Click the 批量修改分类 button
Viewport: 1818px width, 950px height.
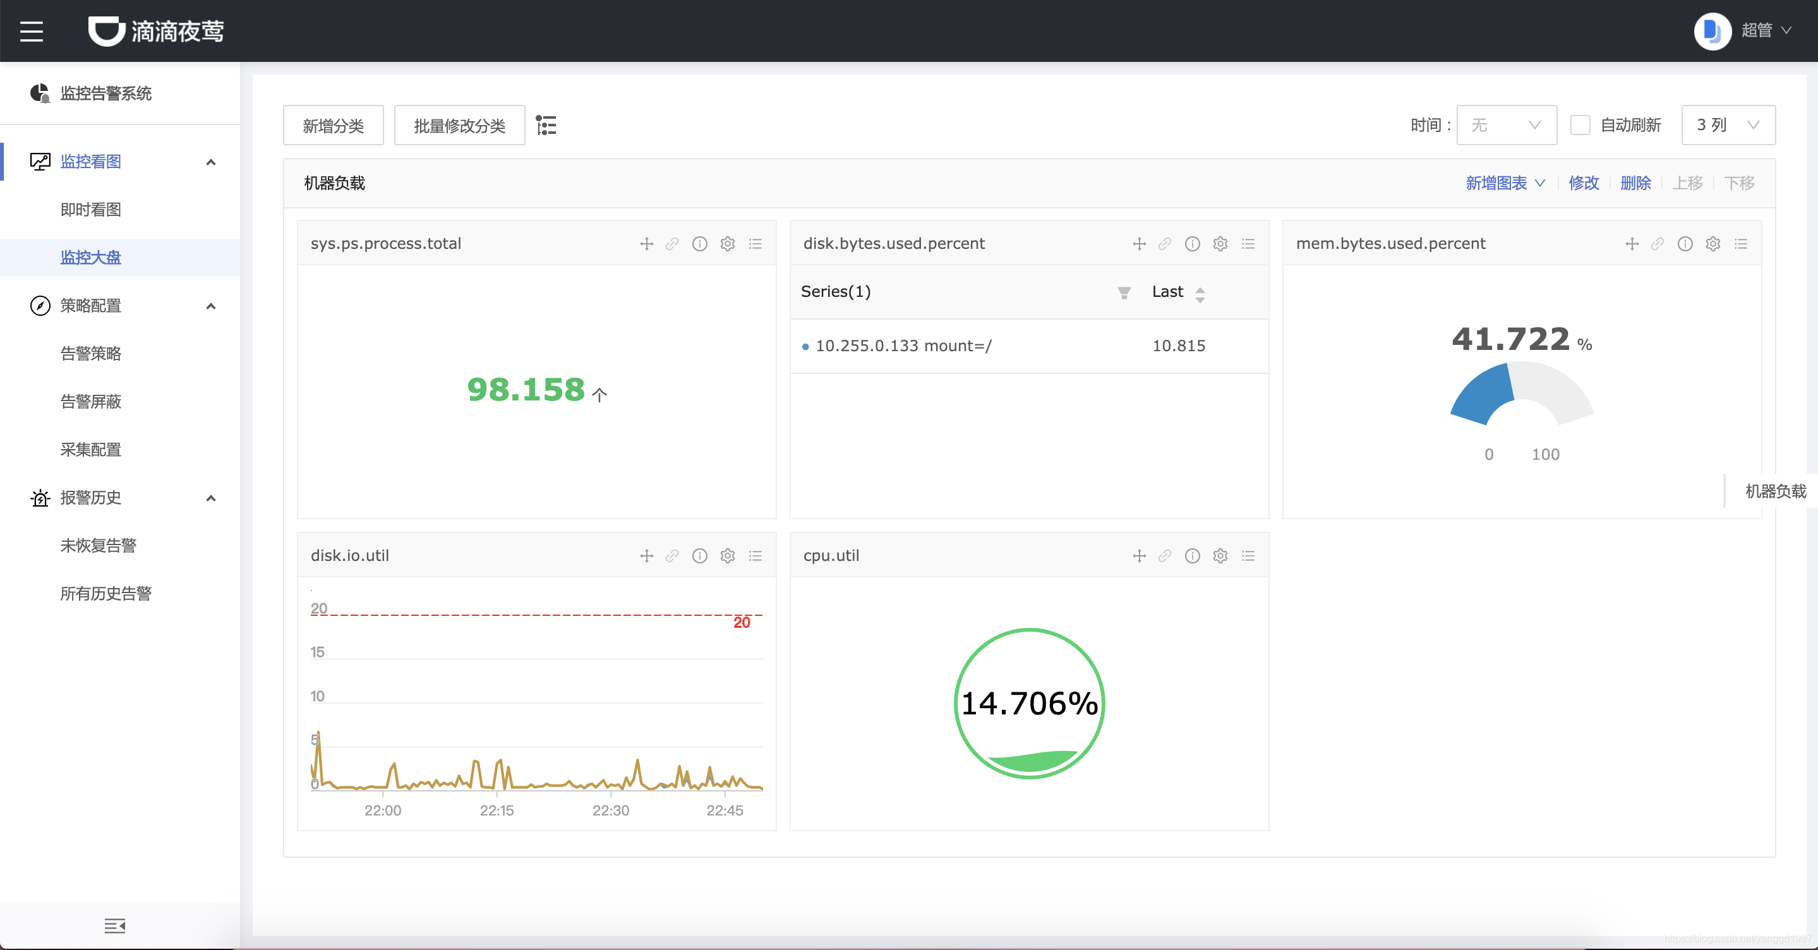point(459,125)
